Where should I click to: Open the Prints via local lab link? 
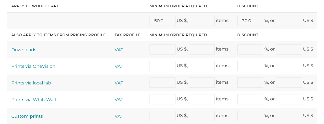pos(31,83)
